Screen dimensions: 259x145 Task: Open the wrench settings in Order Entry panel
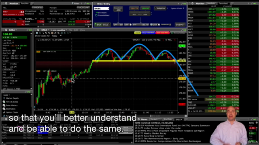coord(182,4)
